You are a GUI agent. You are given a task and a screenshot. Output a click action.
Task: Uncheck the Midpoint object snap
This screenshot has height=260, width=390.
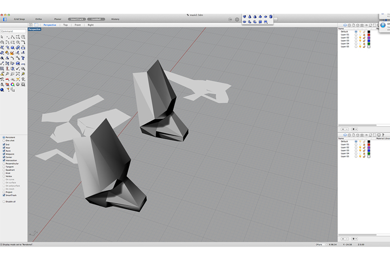coord(4,154)
